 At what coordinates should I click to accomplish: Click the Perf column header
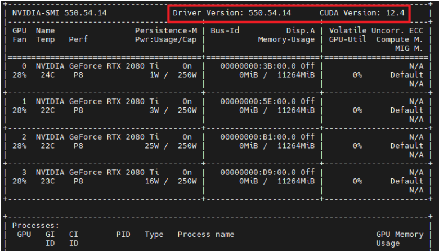[78, 39]
